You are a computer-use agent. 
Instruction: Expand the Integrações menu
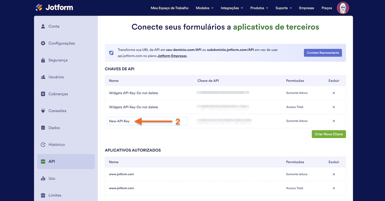[x=232, y=8]
